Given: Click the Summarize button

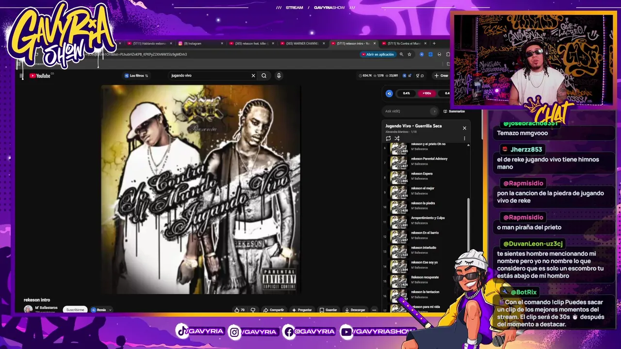Looking at the screenshot, I should coord(454,111).
